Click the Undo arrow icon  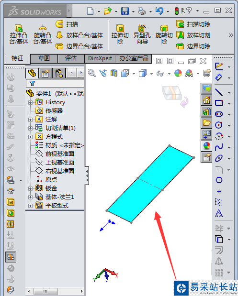pyautogui.click(x=159, y=11)
